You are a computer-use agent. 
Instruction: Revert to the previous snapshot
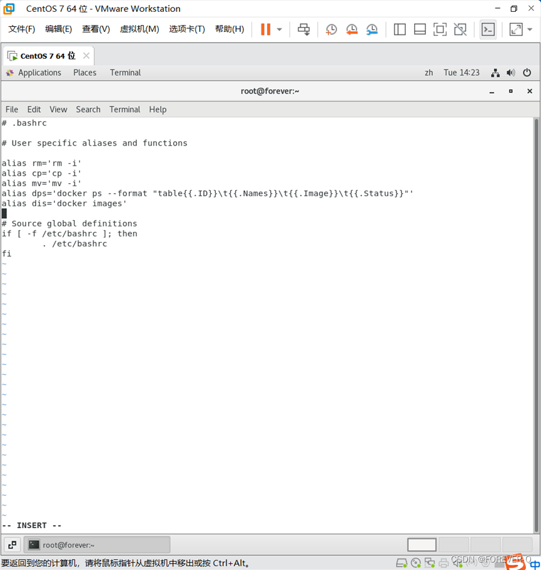pyautogui.click(x=352, y=29)
